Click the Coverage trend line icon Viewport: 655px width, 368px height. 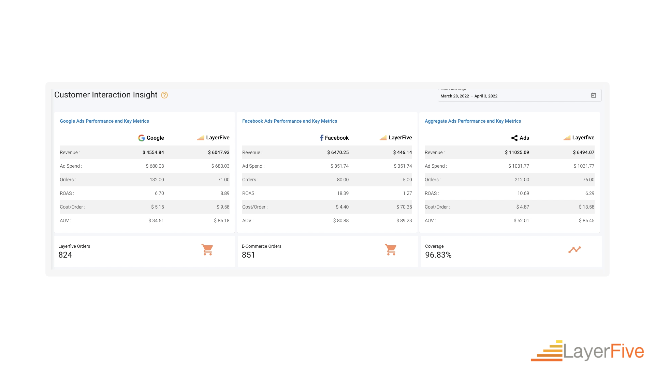pos(574,250)
